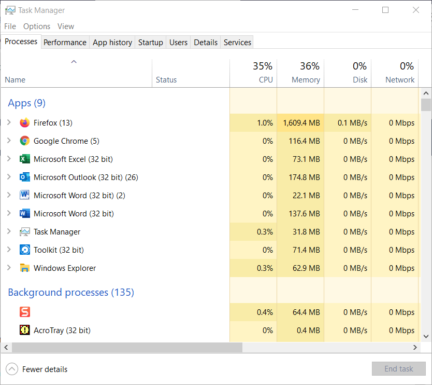Switch to the Details tab
432x385 pixels.
pyautogui.click(x=206, y=42)
